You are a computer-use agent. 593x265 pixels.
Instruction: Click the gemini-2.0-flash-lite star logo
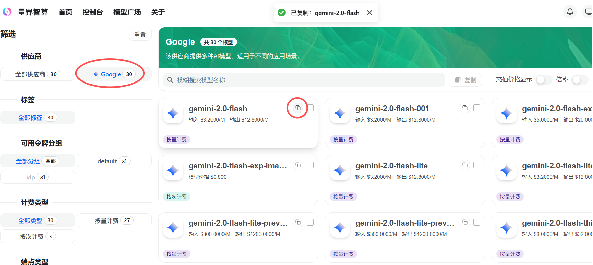pos(340,171)
